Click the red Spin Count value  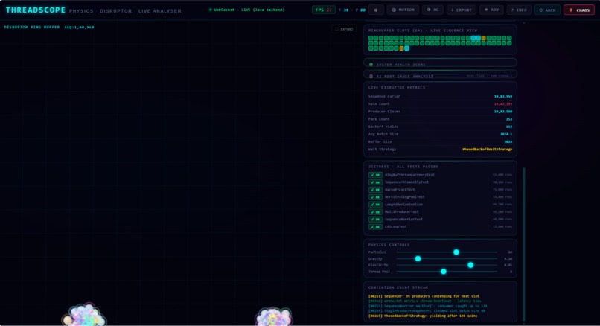503,103
